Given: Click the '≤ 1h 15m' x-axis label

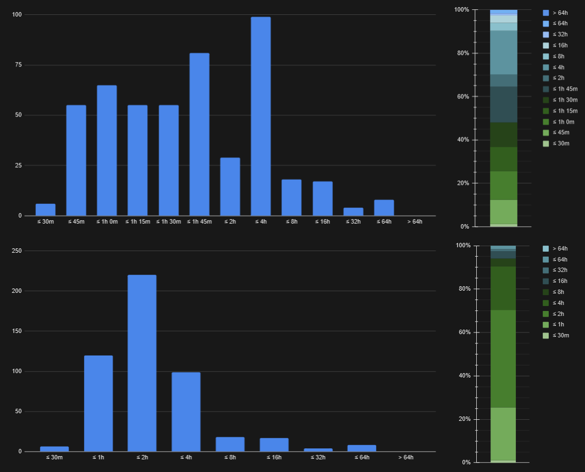Looking at the screenshot, I should click(138, 221).
